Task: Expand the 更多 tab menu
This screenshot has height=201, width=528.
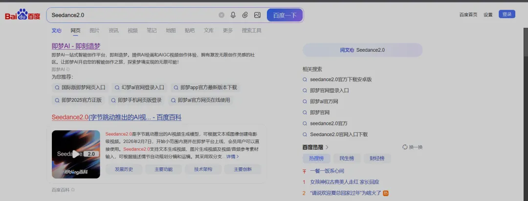Action: pyautogui.click(x=228, y=31)
